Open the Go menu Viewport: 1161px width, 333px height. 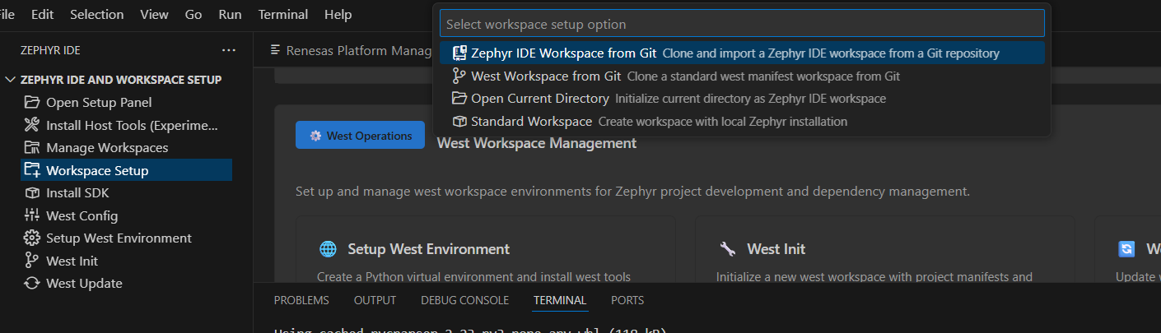click(193, 15)
